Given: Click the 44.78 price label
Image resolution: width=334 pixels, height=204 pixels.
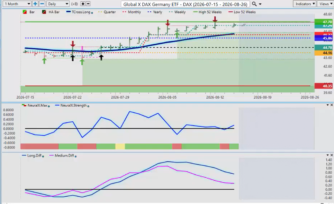Looking at the screenshot, I should click(323, 47).
